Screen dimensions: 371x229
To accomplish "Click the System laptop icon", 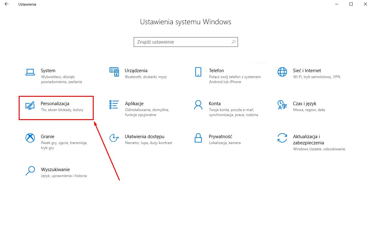I will 30,72.
